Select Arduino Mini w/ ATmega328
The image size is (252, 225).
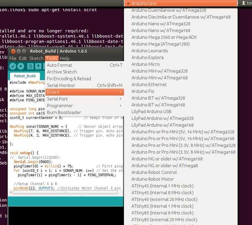180,71
